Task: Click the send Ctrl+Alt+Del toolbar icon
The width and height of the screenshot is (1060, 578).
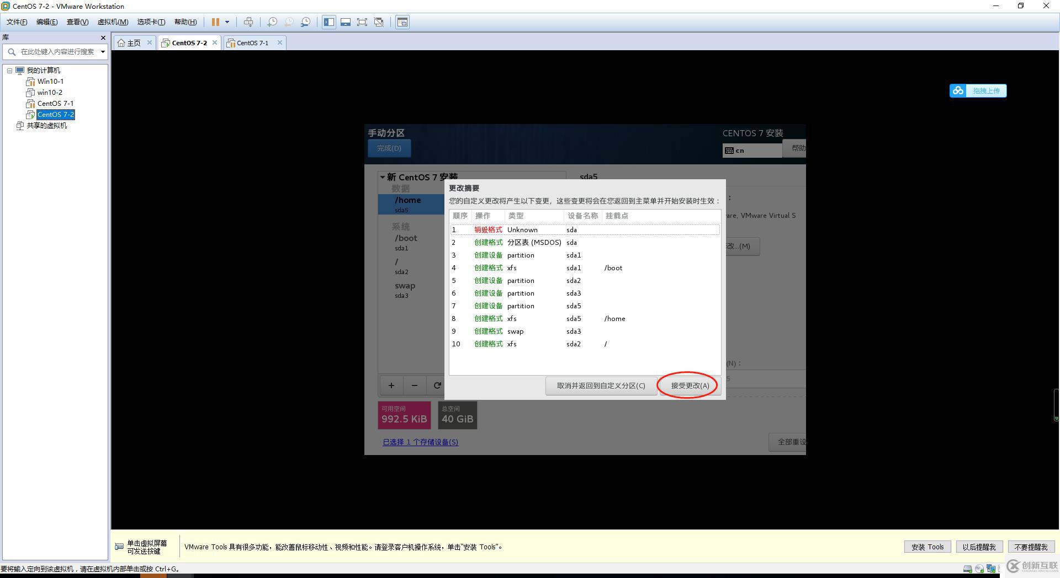Action: pyautogui.click(x=248, y=22)
